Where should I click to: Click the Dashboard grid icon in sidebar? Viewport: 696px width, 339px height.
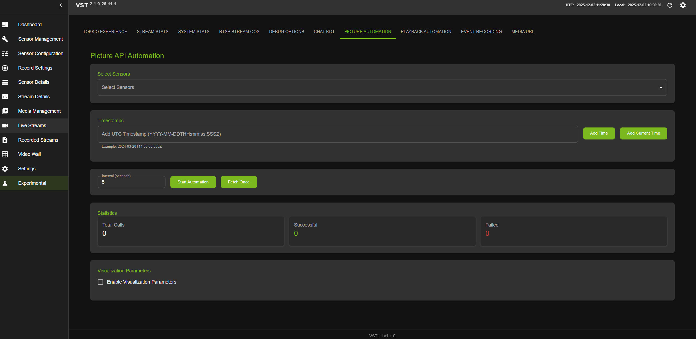[x=5, y=25]
